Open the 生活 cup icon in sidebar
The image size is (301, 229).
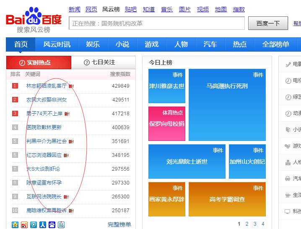coord(288,195)
